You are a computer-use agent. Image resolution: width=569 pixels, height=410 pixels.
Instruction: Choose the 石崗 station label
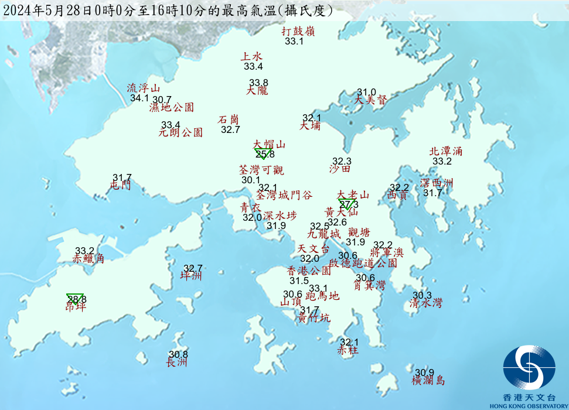(x=229, y=119)
